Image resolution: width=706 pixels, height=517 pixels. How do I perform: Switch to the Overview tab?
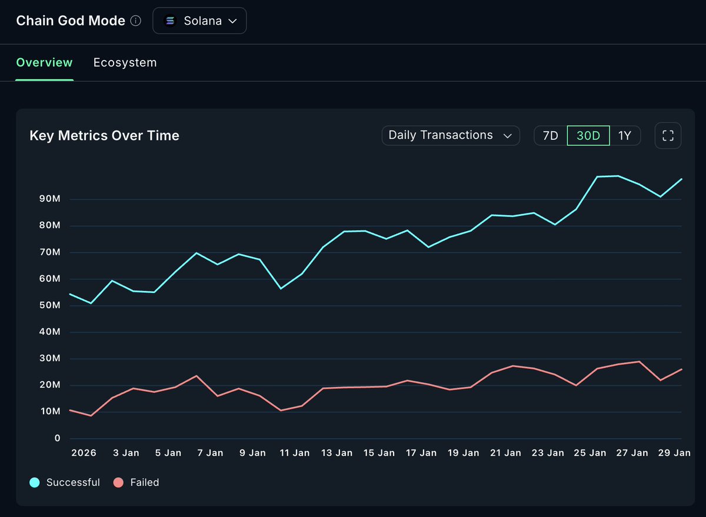[x=45, y=62]
